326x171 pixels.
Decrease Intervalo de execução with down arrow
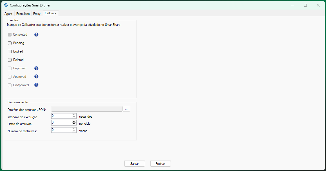click(74, 117)
